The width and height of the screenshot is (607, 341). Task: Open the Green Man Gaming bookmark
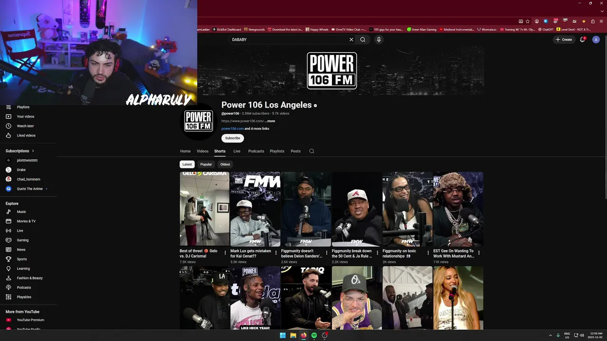422,29
